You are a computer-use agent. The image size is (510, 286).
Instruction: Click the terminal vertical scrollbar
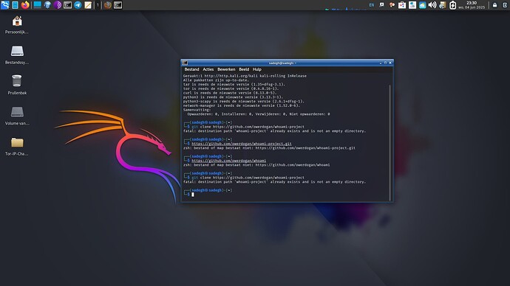[x=390, y=143]
